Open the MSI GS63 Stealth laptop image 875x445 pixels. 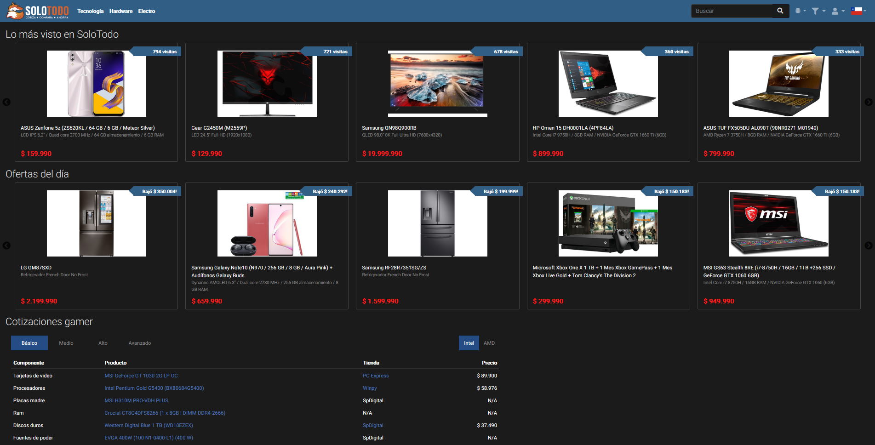(x=779, y=223)
